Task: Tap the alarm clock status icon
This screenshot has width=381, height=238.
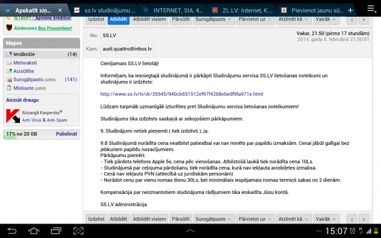Action: click(352, 231)
